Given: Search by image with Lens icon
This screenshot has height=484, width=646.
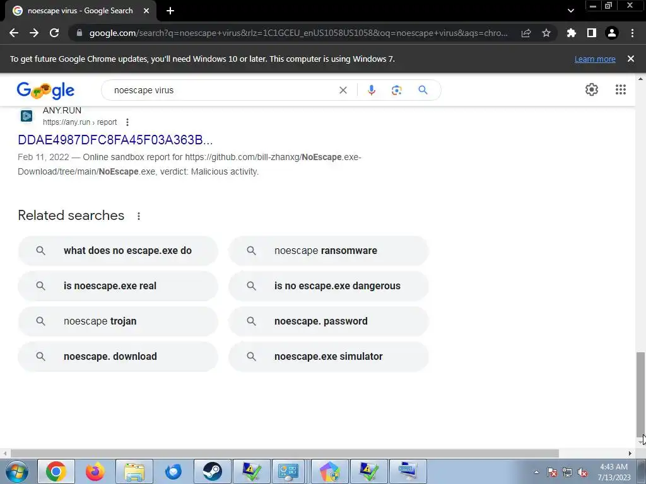Looking at the screenshot, I should point(397,90).
